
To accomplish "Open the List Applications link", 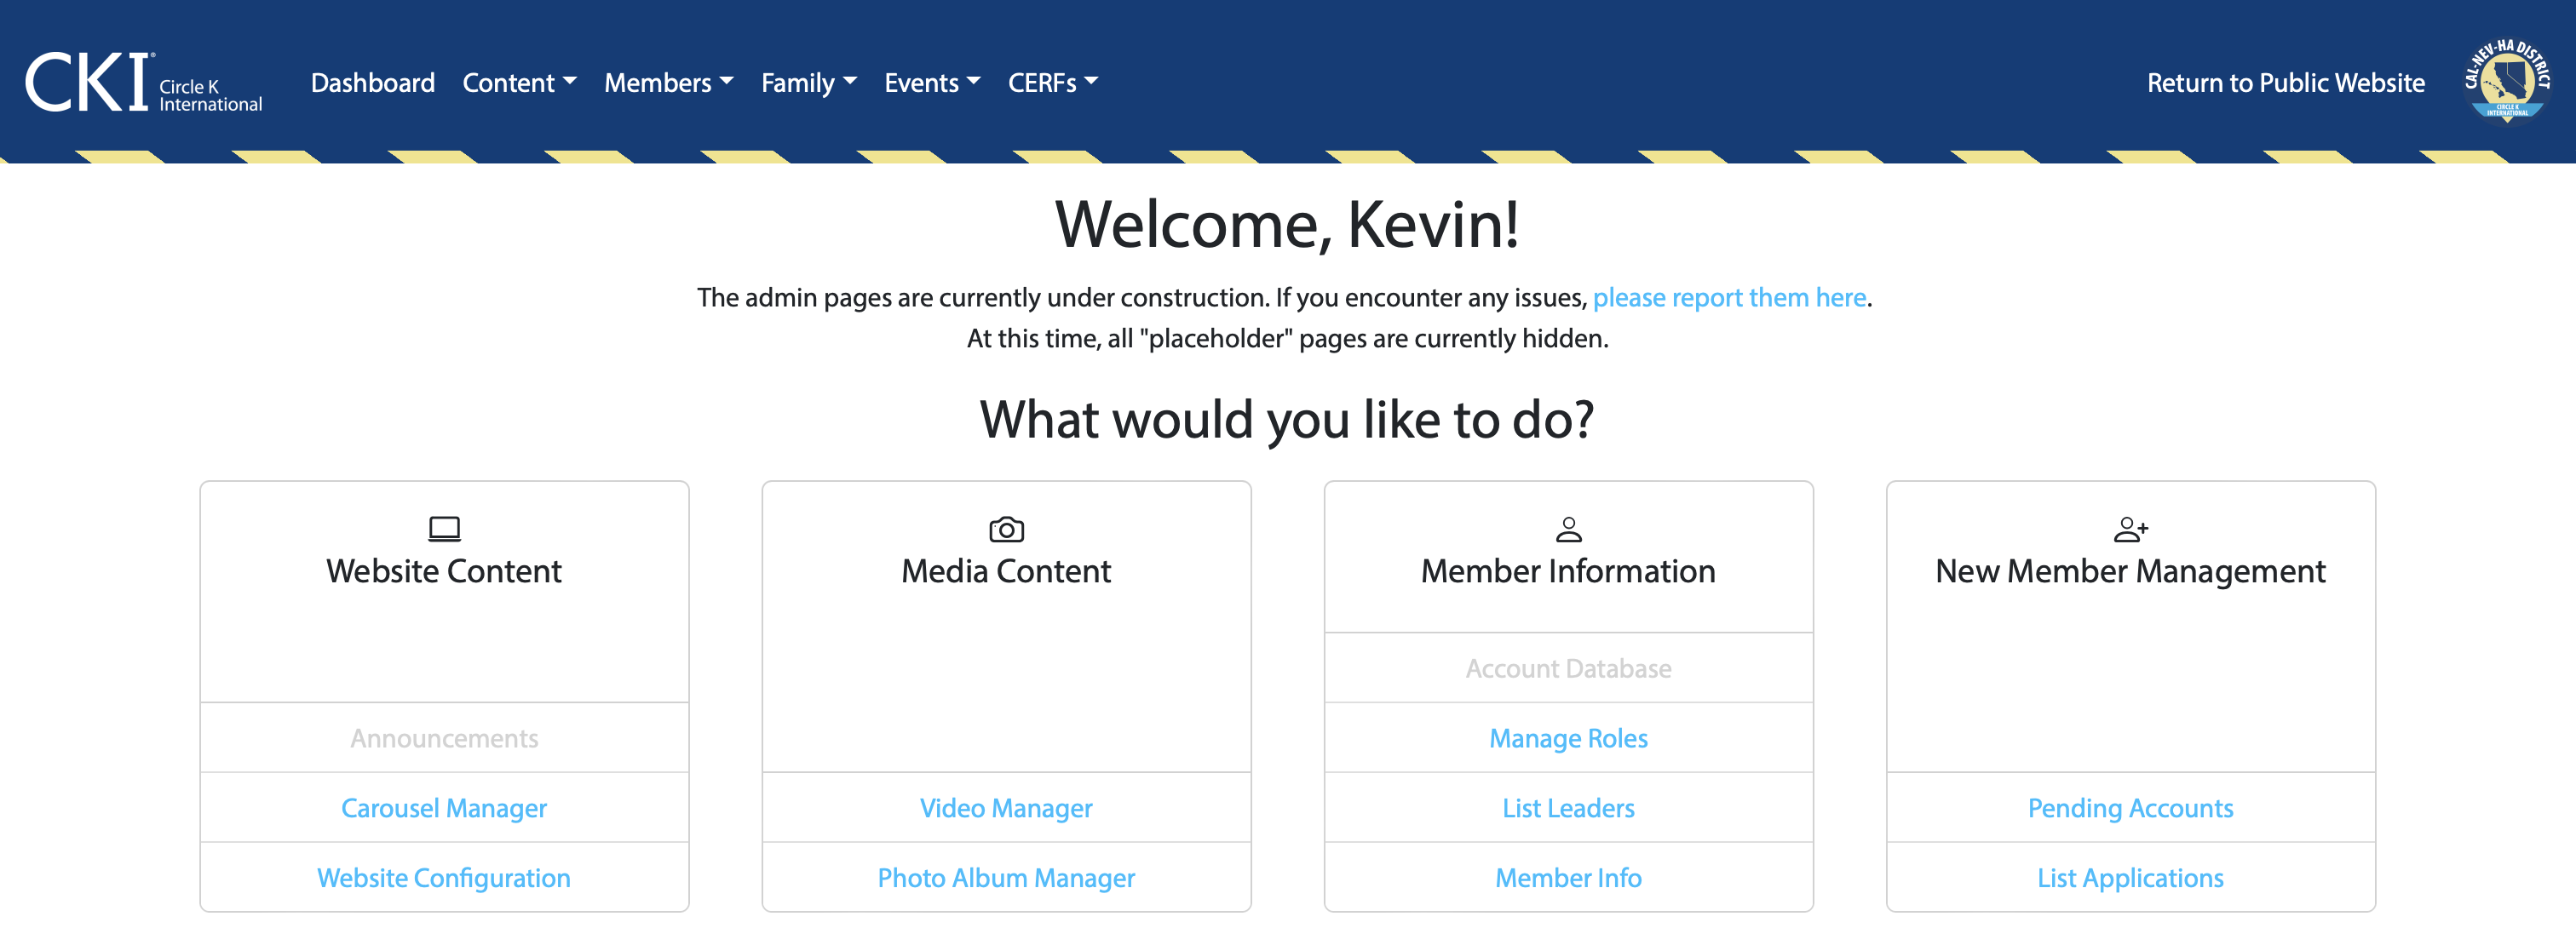I will coord(2130,878).
